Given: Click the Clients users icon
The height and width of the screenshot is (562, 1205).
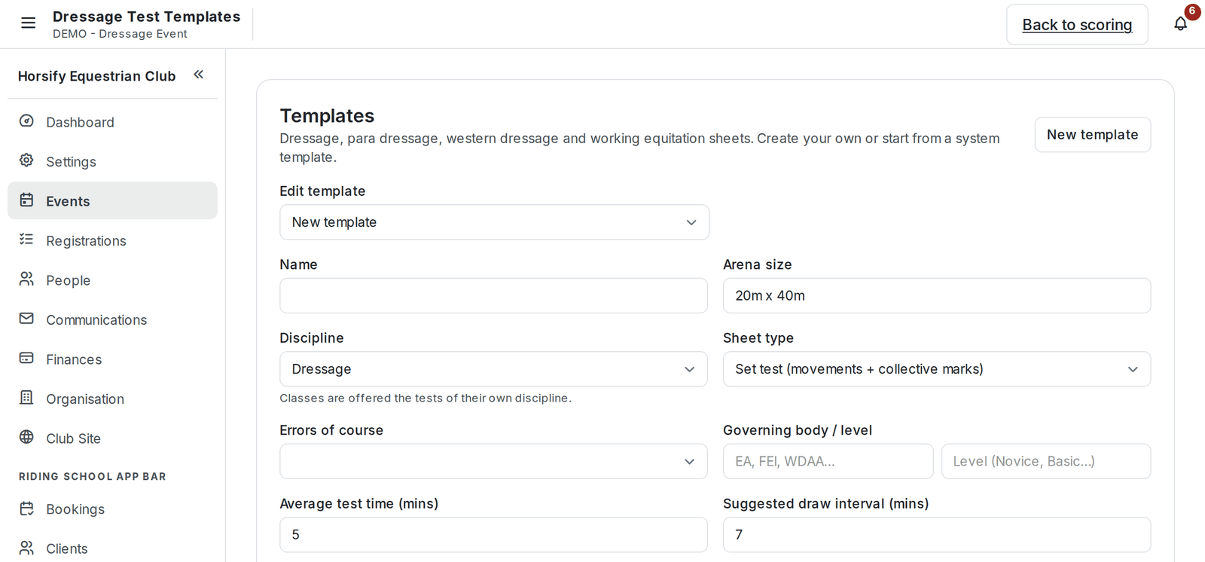Looking at the screenshot, I should point(26,548).
